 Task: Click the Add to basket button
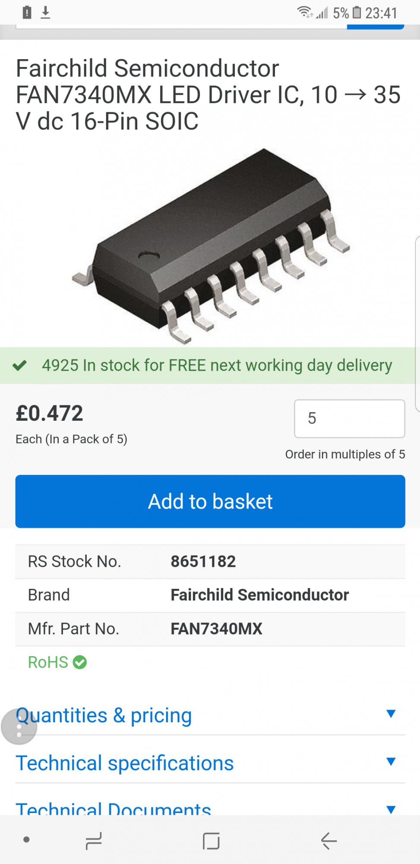[210, 501]
